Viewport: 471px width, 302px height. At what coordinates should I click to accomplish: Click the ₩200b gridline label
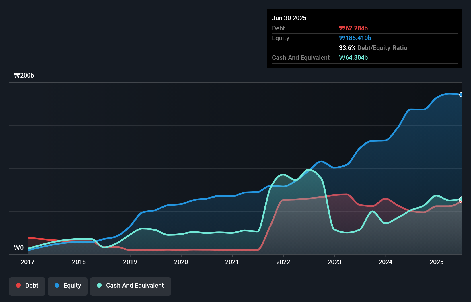[x=24, y=75]
